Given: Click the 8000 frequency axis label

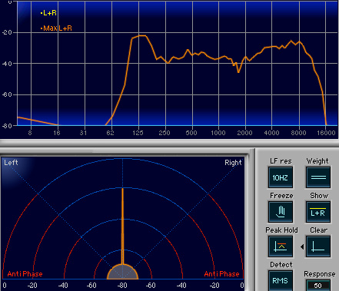Looking at the screenshot, I should (x=298, y=133).
